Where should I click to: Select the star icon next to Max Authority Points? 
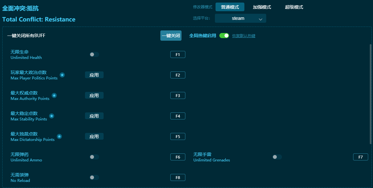(x=54, y=95)
